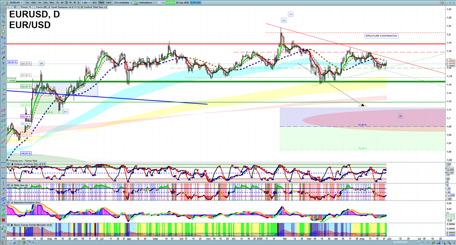Screen dimensions: 456x245
Task: Select the M monthly timeframe
Action: (74, 3)
